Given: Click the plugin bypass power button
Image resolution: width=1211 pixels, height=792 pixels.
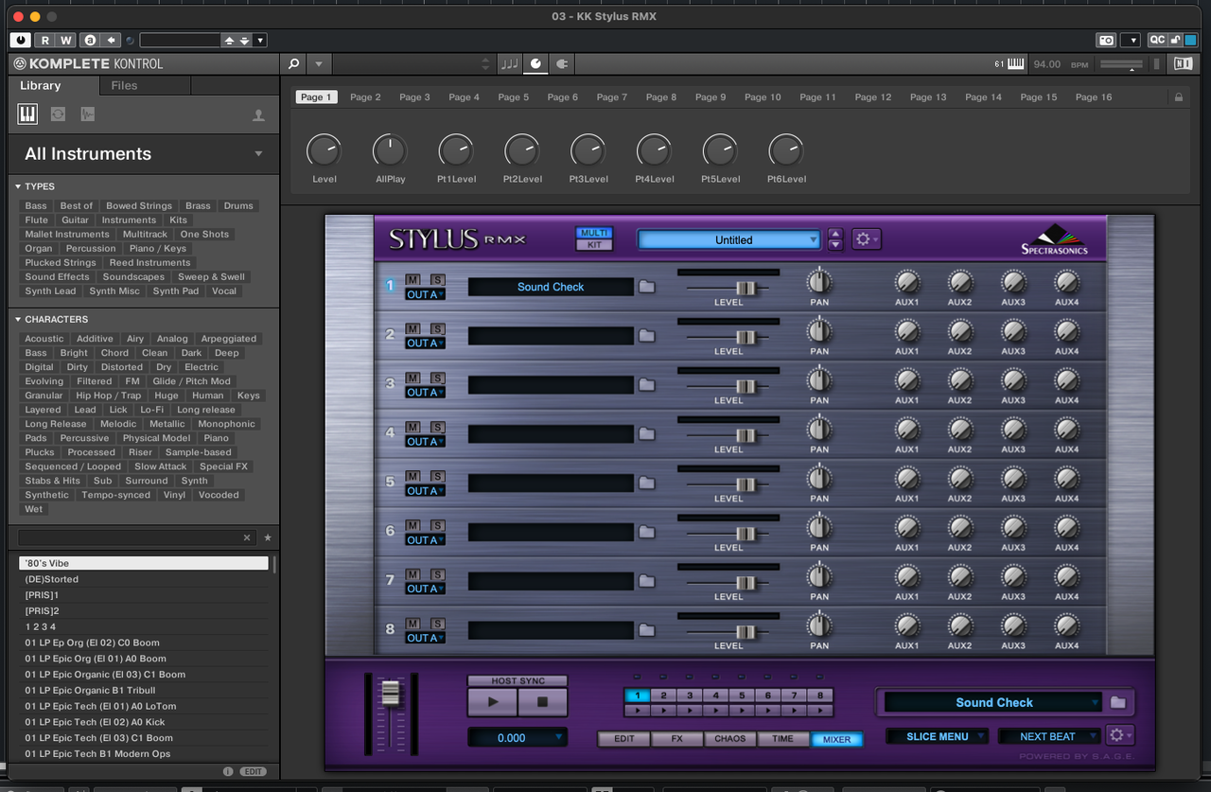Looking at the screenshot, I should coord(21,40).
